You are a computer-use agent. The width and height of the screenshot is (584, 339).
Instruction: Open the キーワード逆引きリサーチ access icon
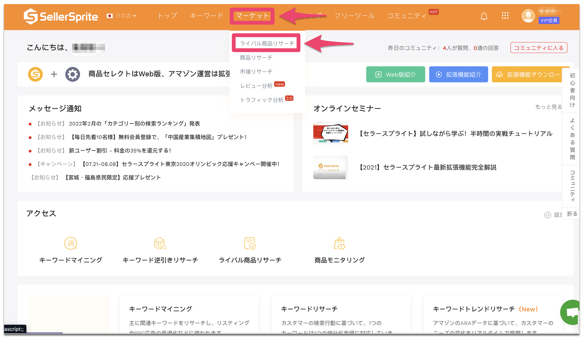tap(160, 243)
